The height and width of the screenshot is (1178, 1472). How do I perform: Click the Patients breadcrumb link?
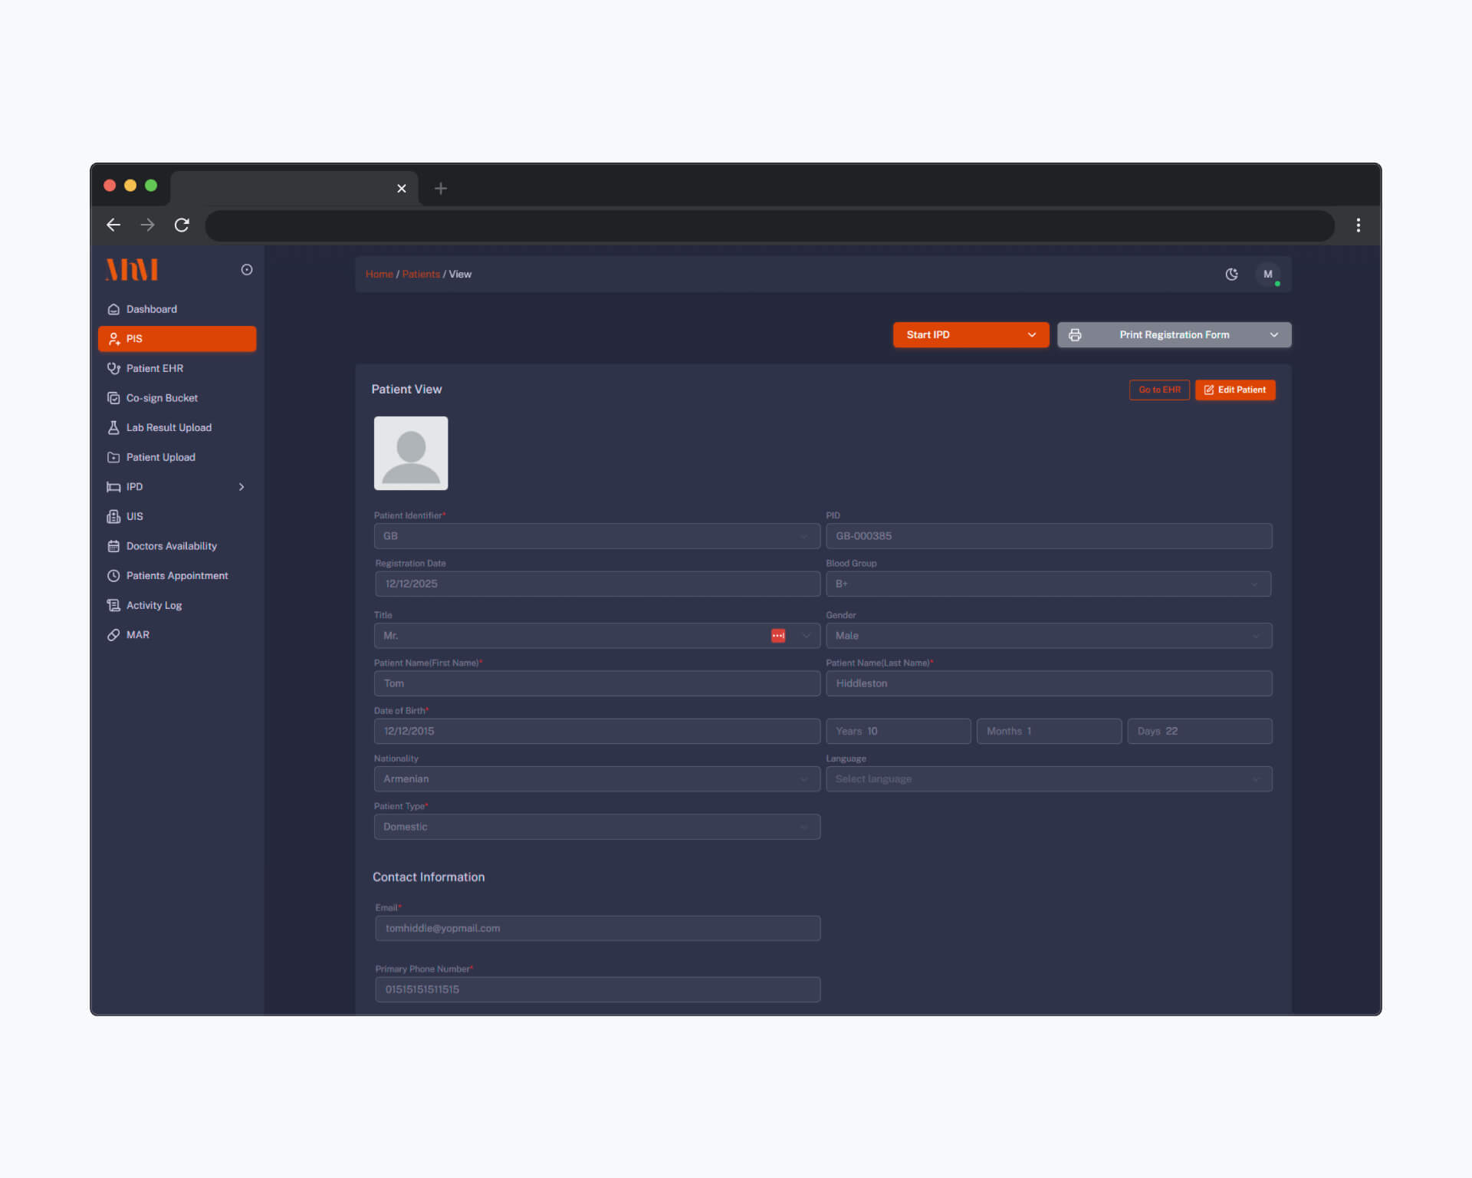tap(420, 274)
